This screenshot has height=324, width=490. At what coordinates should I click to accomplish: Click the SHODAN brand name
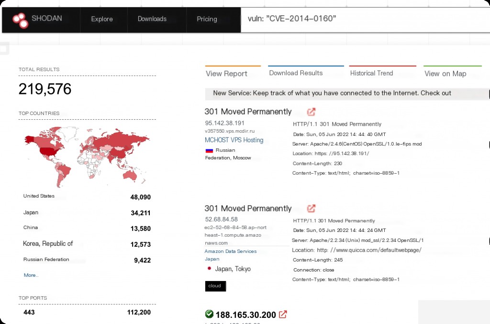click(47, 19)
